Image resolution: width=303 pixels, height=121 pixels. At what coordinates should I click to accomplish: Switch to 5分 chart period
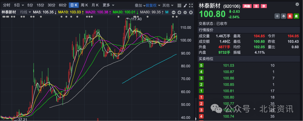point(30,5)
